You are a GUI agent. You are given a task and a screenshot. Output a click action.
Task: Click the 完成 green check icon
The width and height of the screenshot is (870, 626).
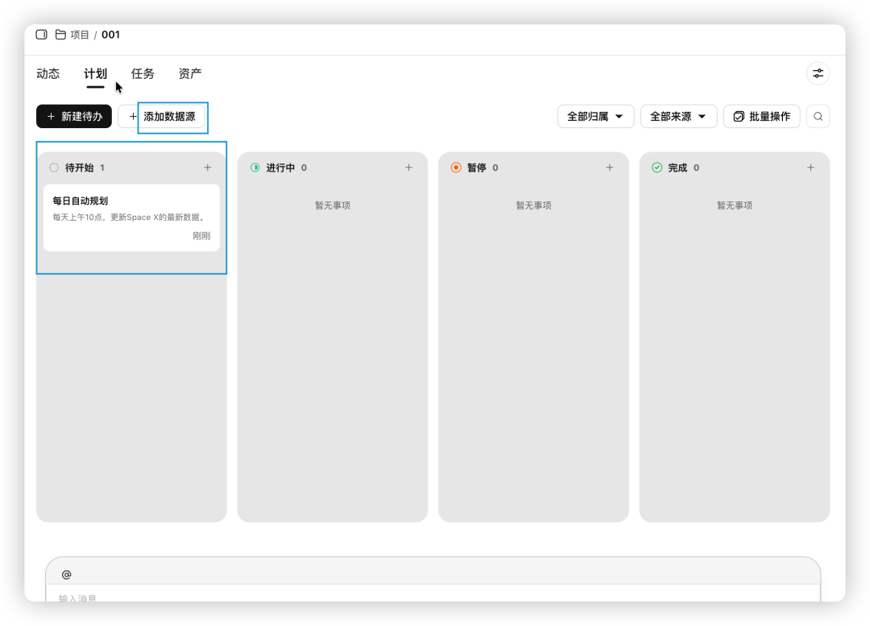(657, 168)
